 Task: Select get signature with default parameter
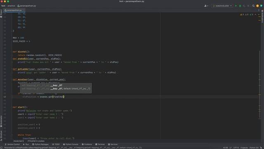tap(56, 89)
